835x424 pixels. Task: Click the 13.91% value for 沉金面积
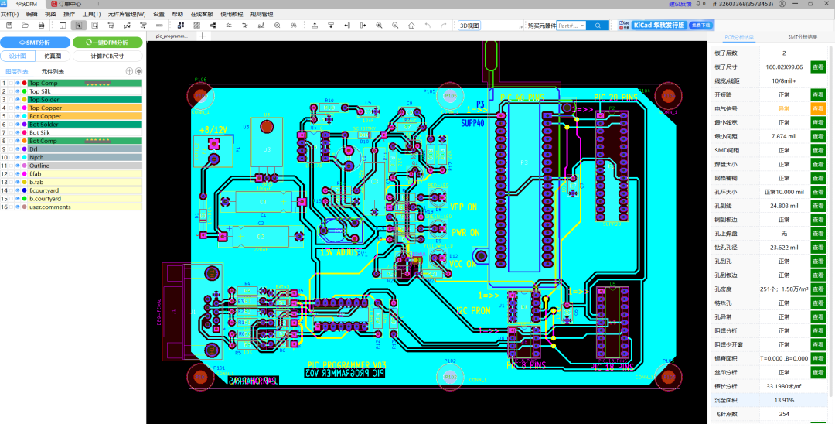784,400
